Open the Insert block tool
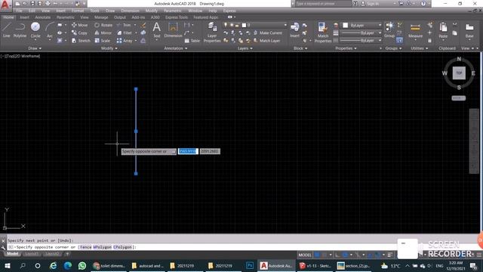 click(295, 30)
